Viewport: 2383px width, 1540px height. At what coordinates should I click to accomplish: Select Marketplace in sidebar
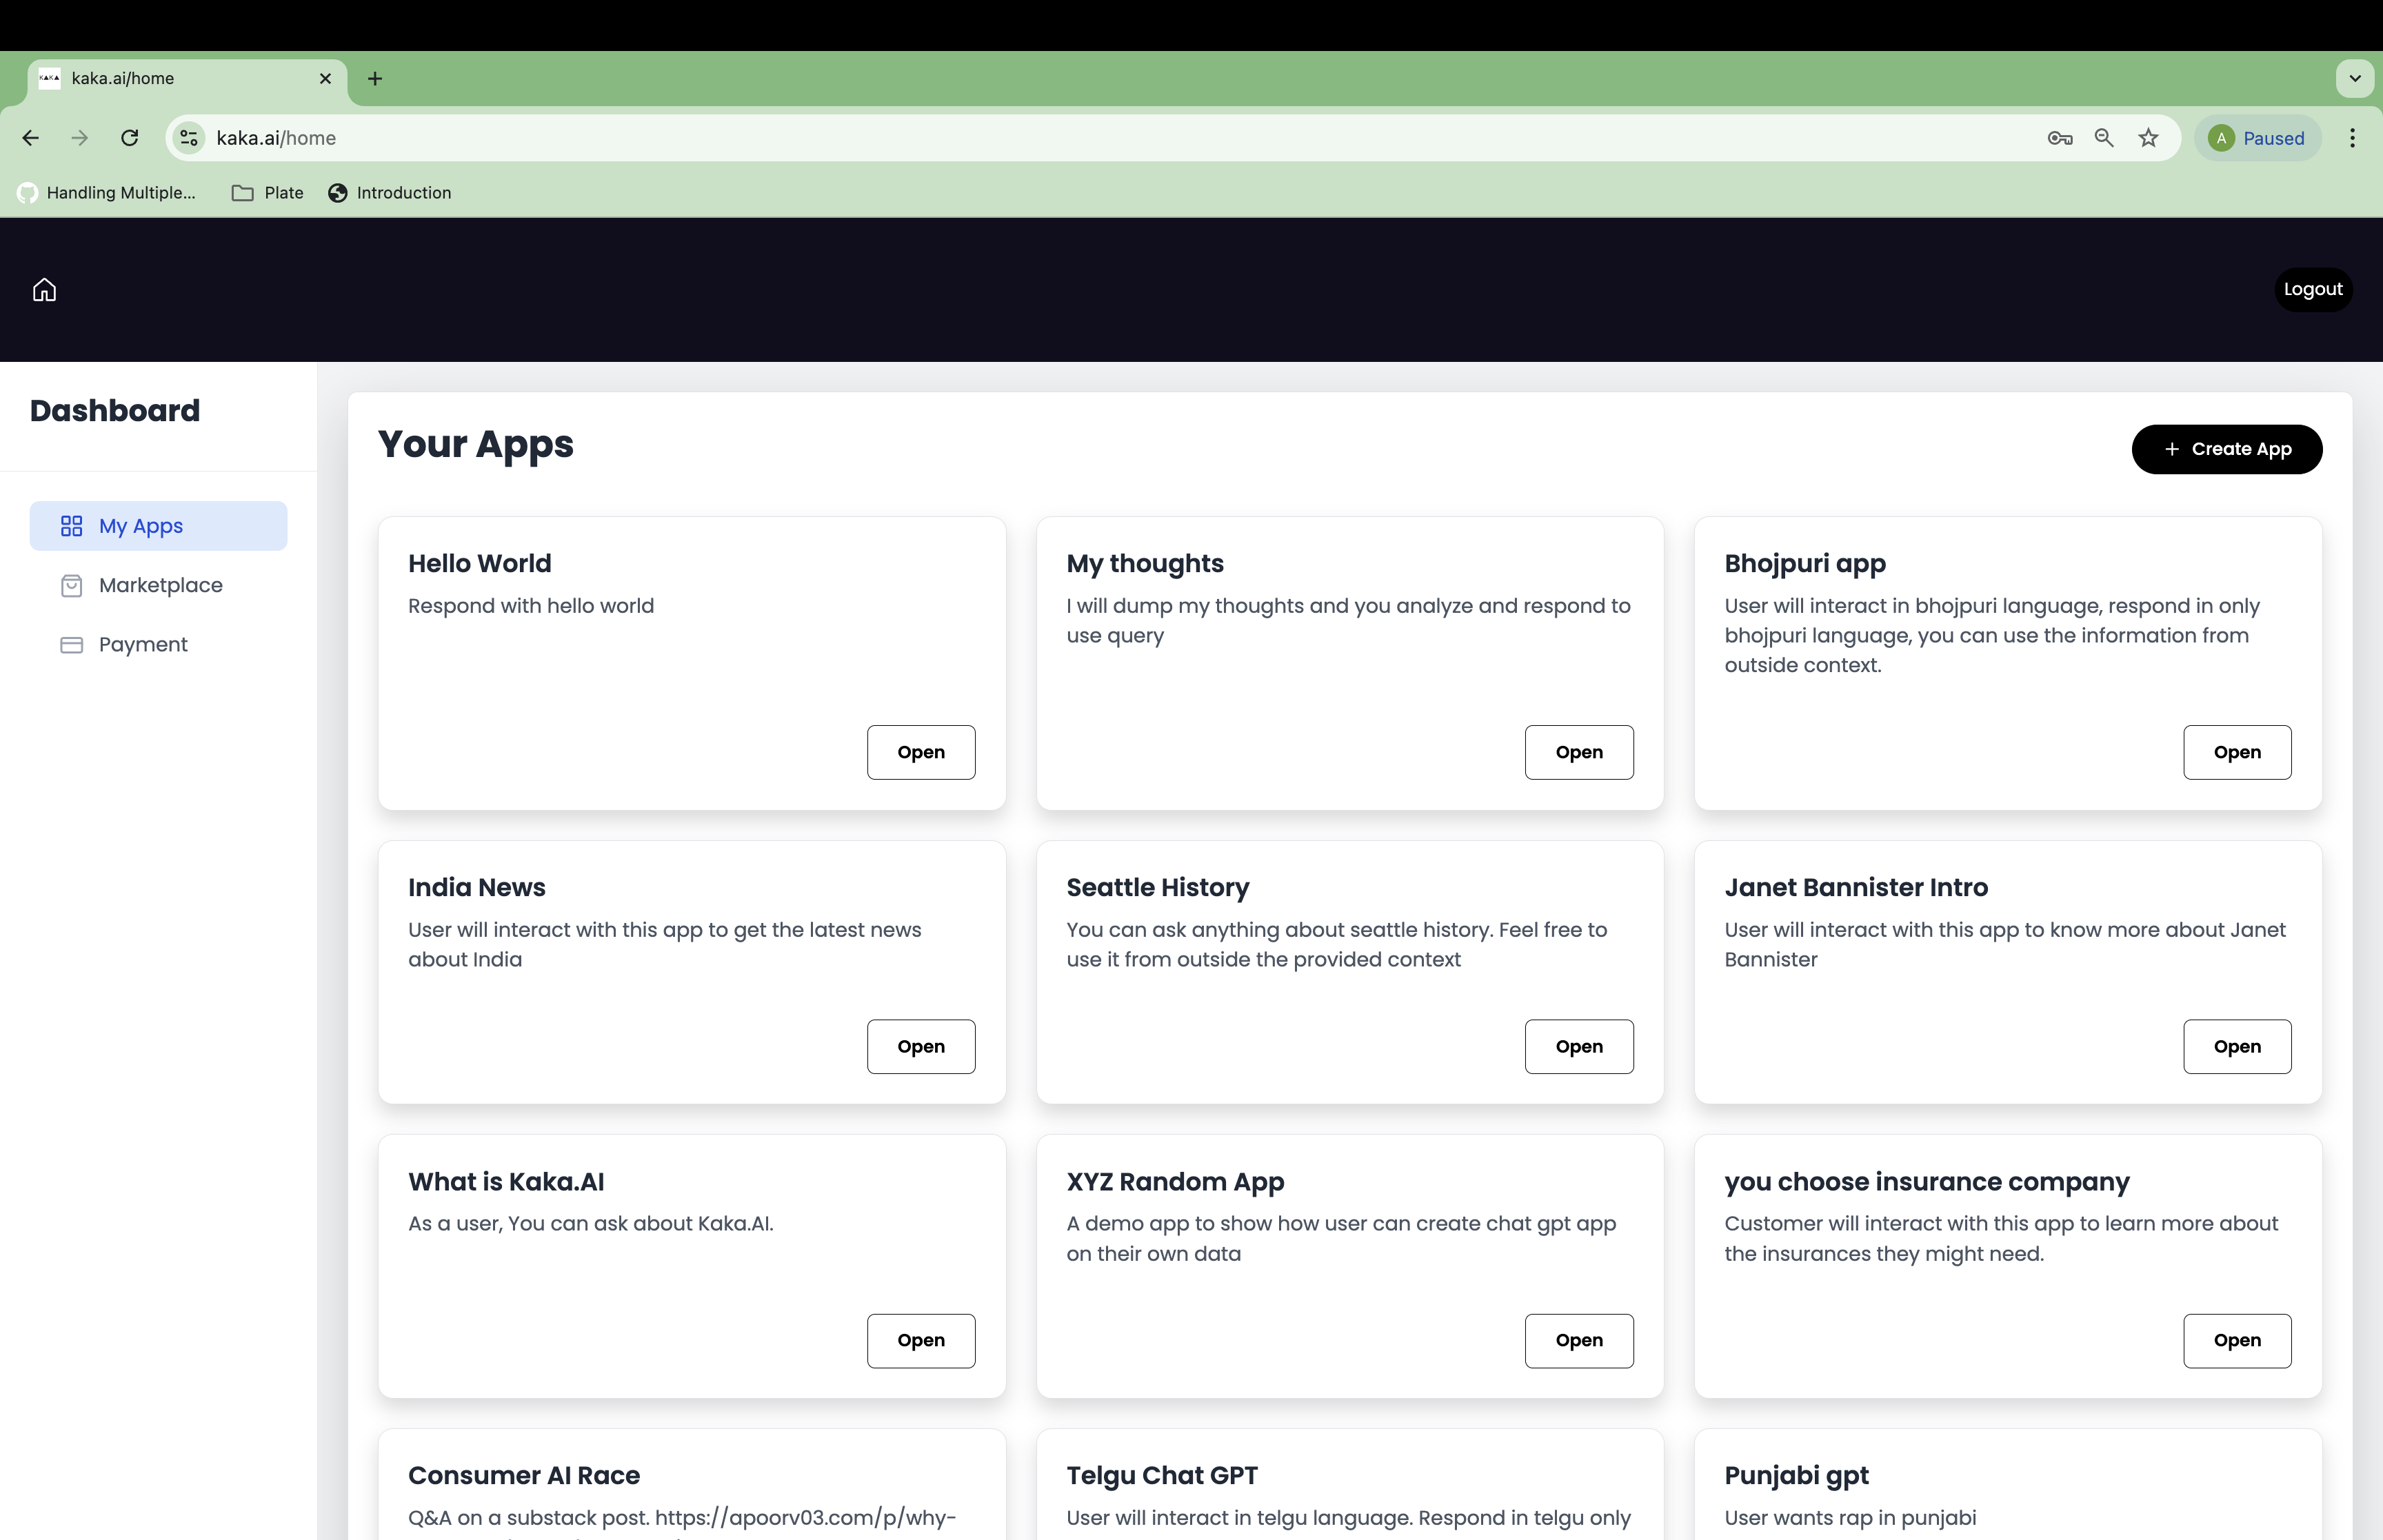[160, 585]
